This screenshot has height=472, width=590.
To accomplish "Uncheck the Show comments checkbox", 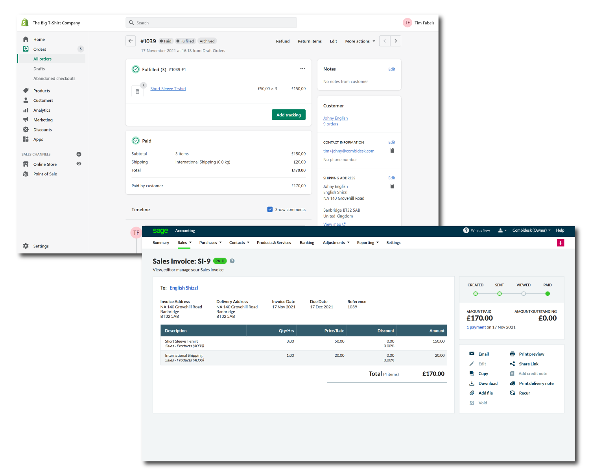I will coord(270,209).
